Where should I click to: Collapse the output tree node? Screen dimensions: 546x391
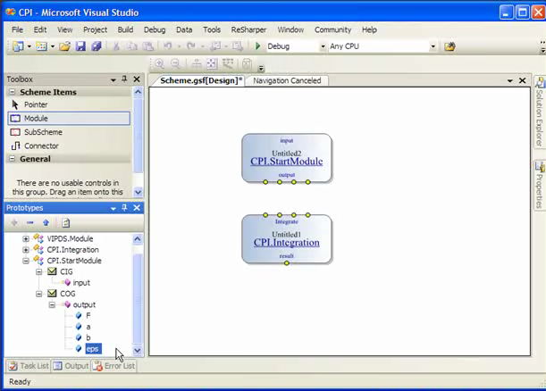coord(52,304)
